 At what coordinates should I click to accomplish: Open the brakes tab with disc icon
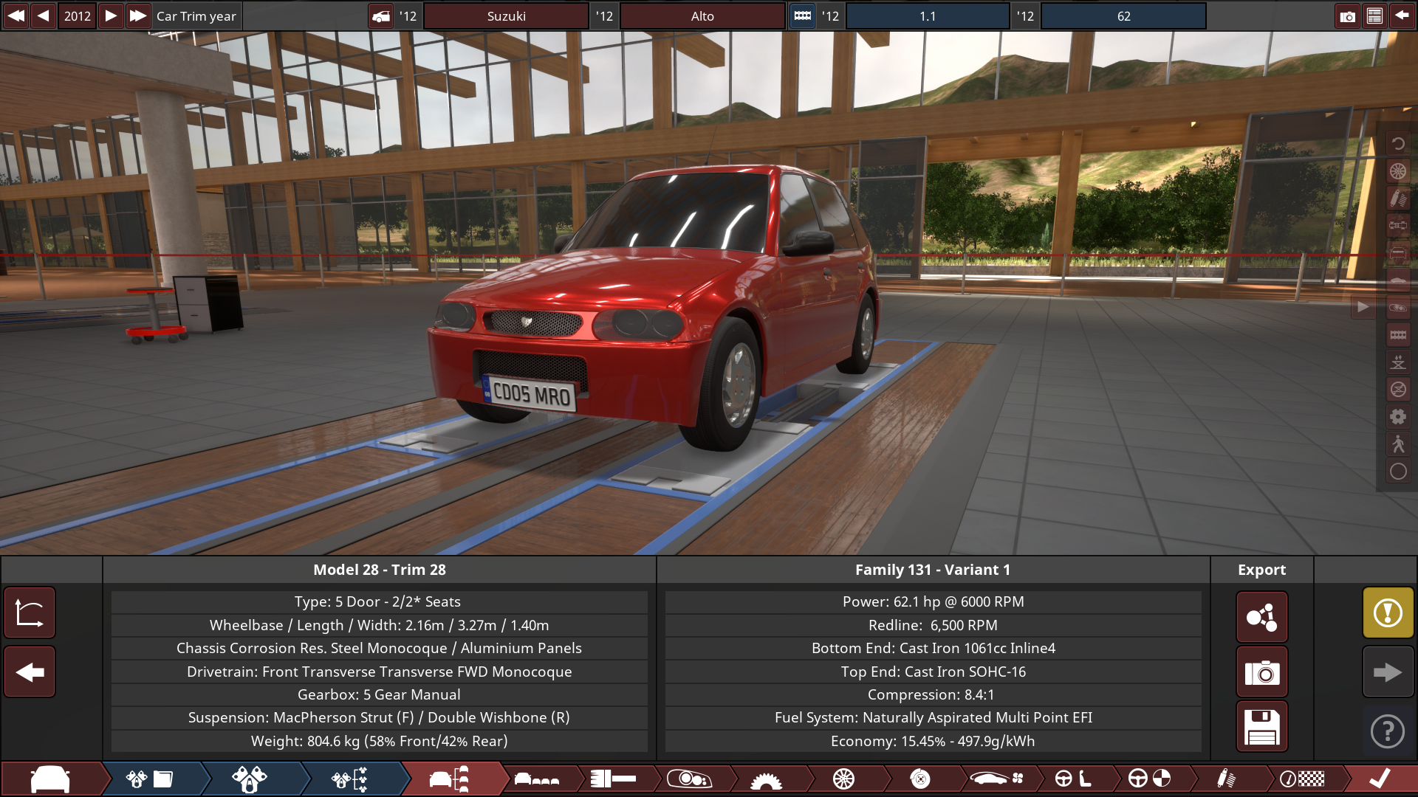point(919,779)
